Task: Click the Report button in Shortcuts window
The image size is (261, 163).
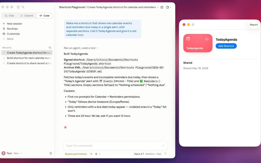Action: pos(253,25)
